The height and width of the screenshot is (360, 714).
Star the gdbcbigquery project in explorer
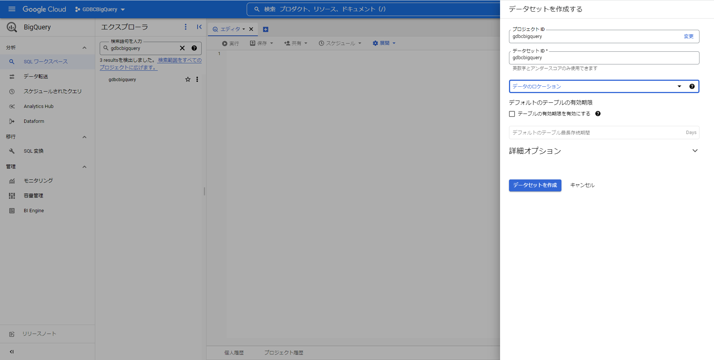click(x=188, y=79)
